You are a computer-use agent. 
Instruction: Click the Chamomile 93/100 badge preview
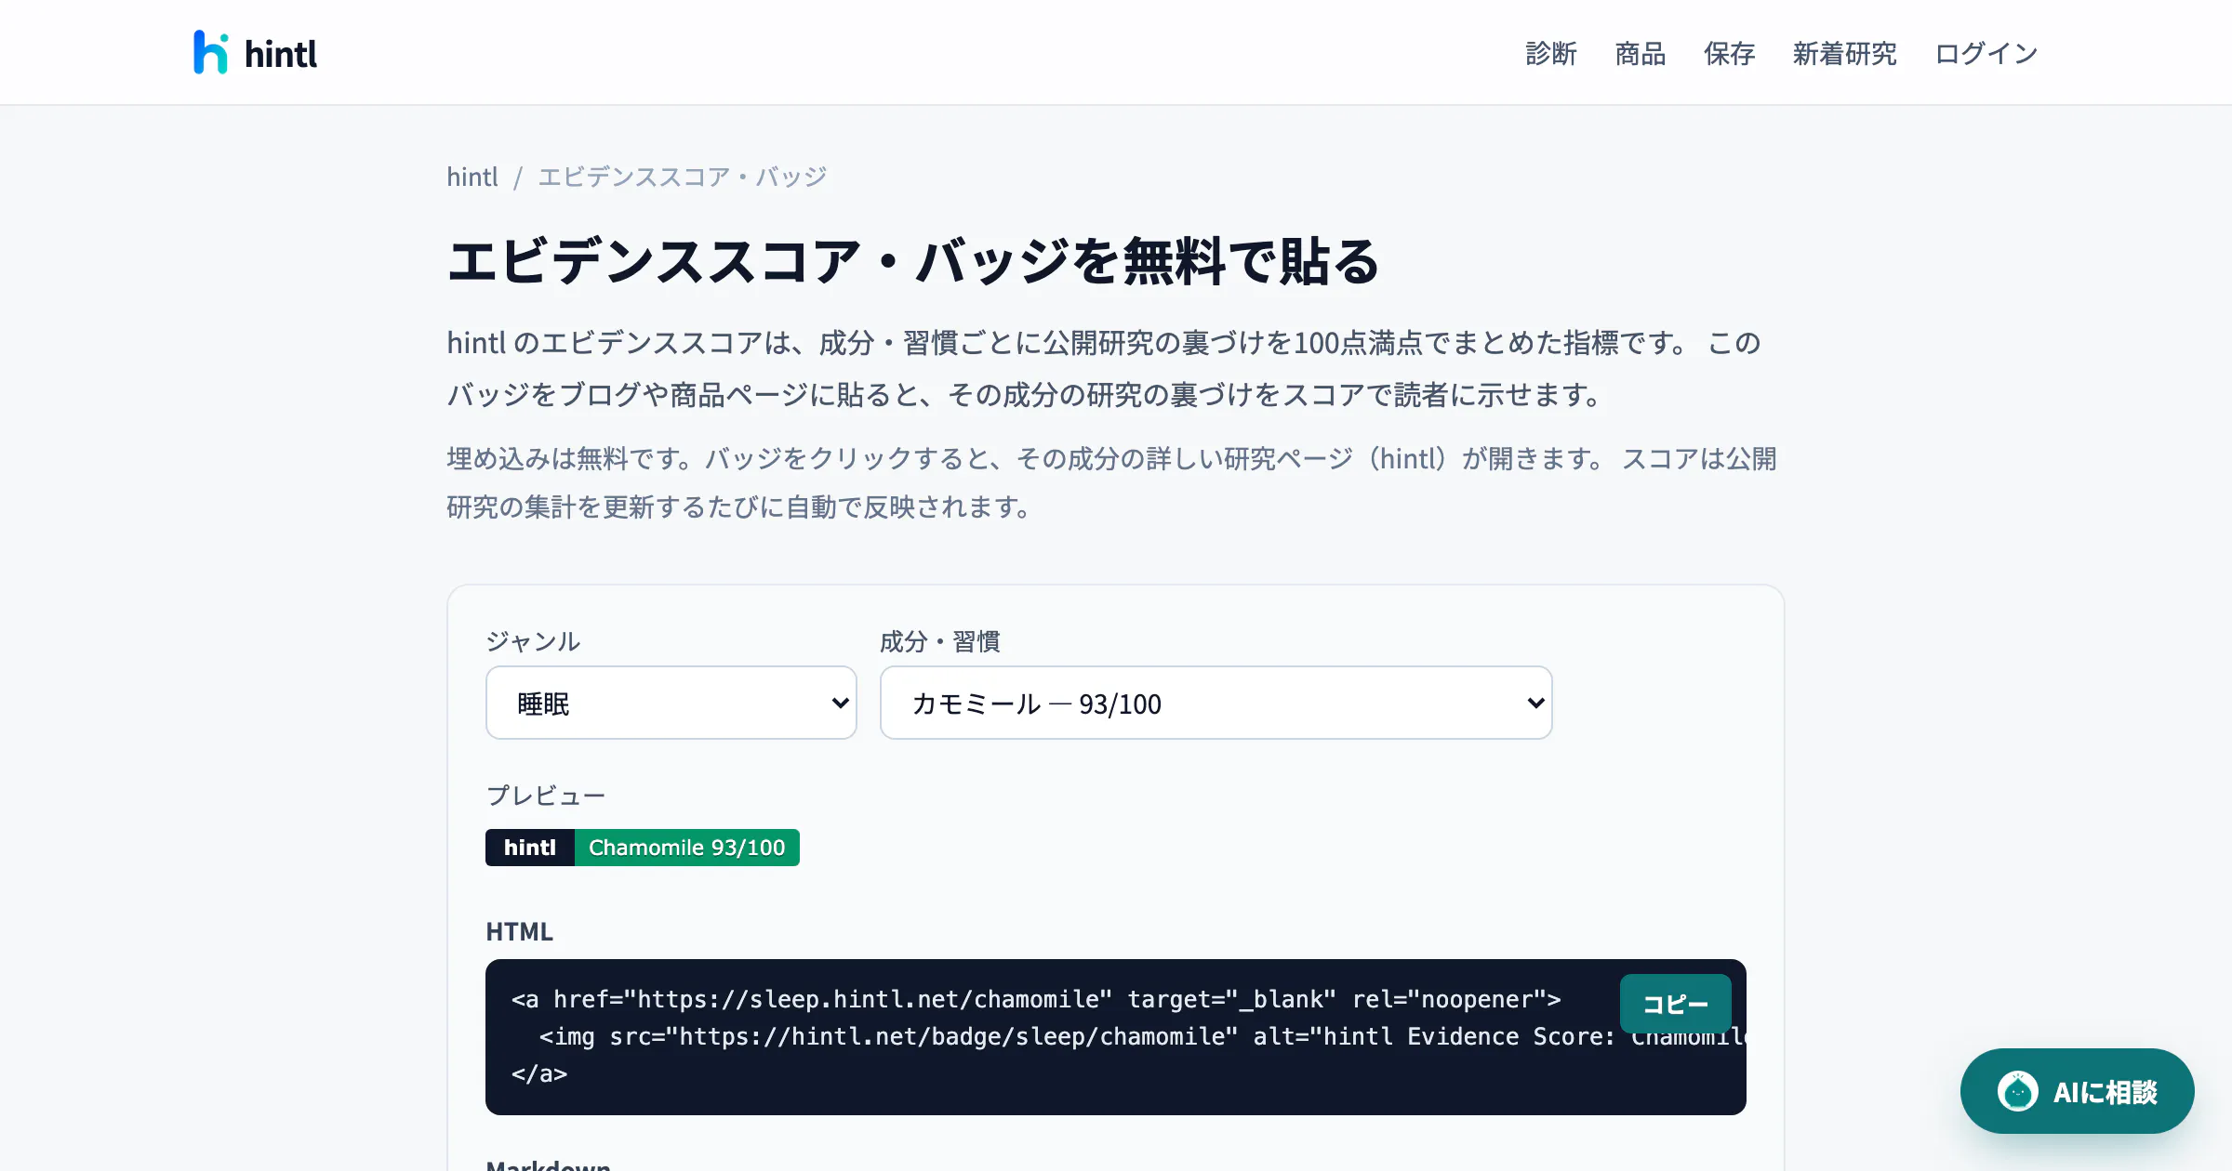[x=643, y=848]
